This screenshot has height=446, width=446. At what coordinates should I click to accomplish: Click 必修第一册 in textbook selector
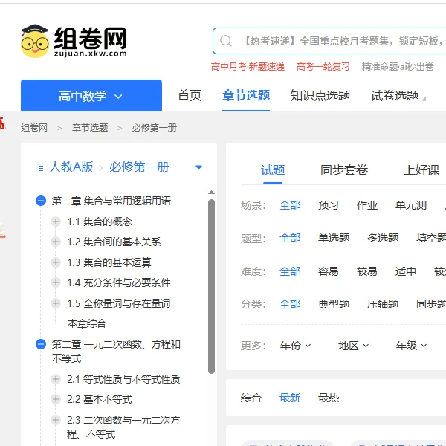point(139,167)
